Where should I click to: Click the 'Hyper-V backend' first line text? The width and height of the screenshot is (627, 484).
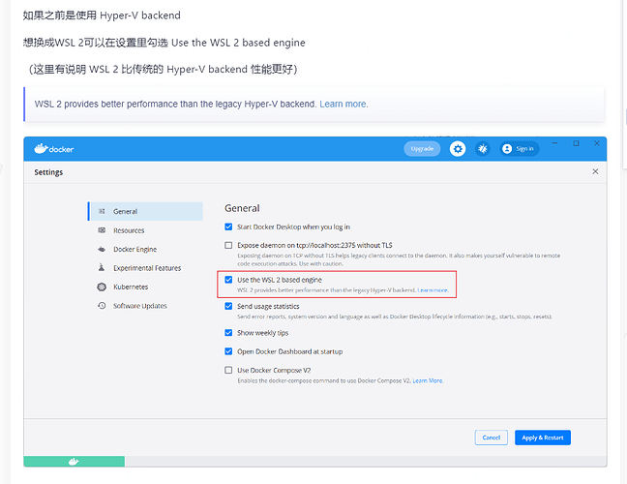click(x=140, y=15)
